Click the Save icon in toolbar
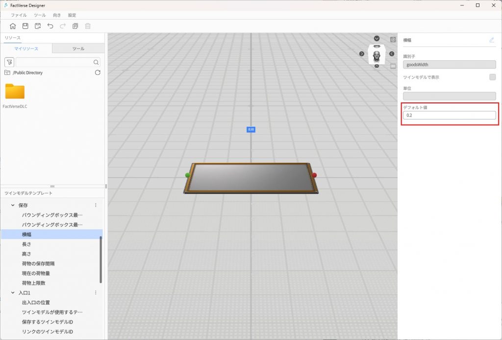The width and height of the screenshot is (502, 340). pyautogui.click(x=25, y=26)
